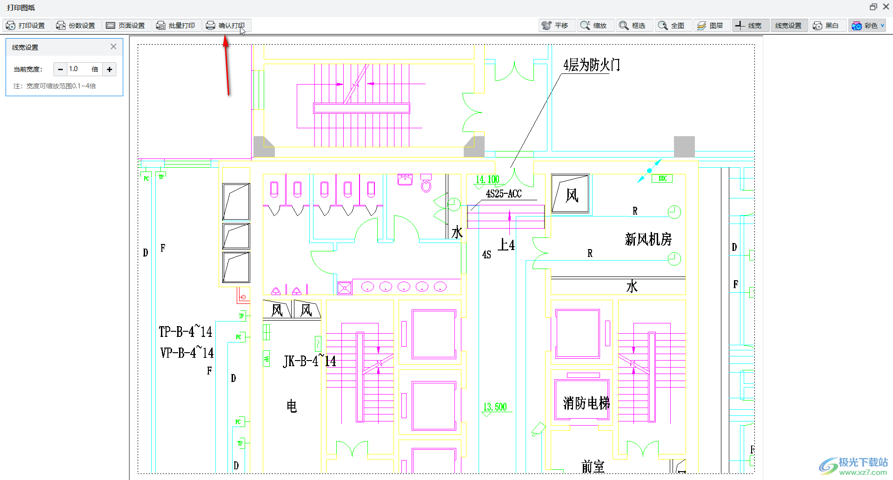Click the 14.100 elevation mark

pos(487,179)
